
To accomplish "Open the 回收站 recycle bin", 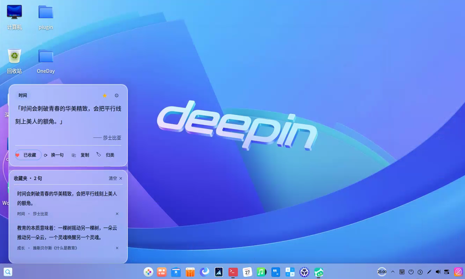I will tap(14, 61).
